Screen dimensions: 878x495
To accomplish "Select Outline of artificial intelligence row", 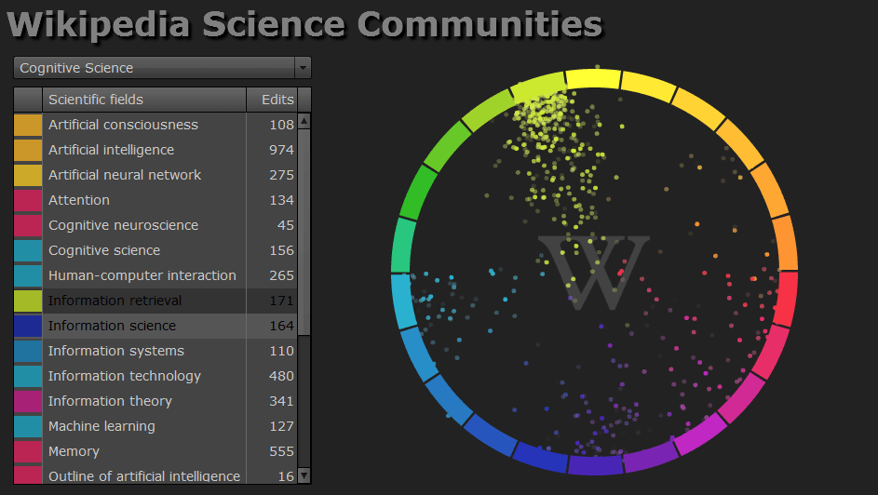I will [155, 475].
